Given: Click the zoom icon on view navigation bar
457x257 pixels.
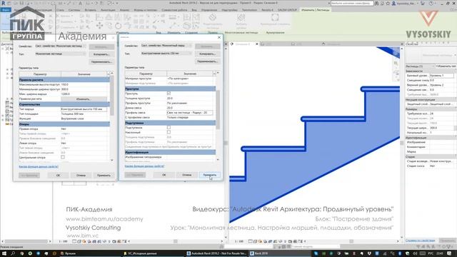Looking at the screenshot, I should coord(396,64).
